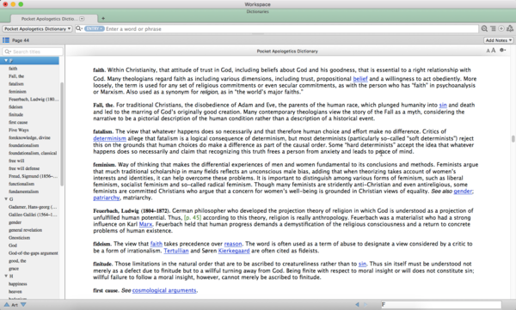This screenshot has height=310, width=516.
Task: Follow the 'Tertullian' hyperlink
Action: click(176, 251)
